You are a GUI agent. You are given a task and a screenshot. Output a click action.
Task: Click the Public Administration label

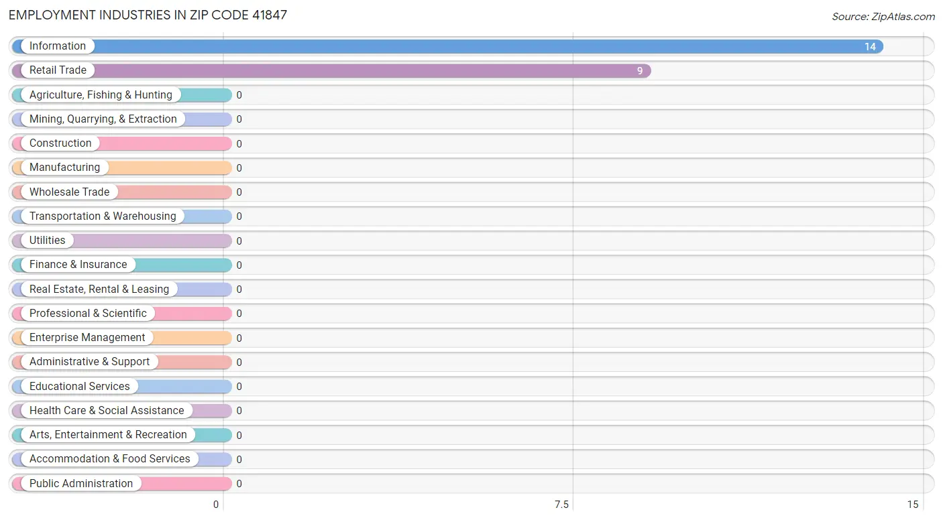(81, 484)
